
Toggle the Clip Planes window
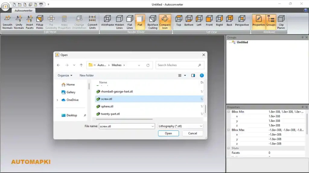click(281, 22)
